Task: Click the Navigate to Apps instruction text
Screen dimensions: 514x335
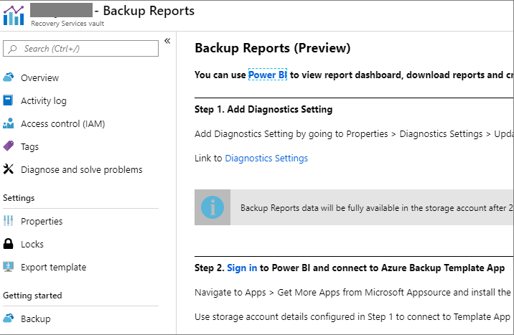Action: click(x=352, y=292)
